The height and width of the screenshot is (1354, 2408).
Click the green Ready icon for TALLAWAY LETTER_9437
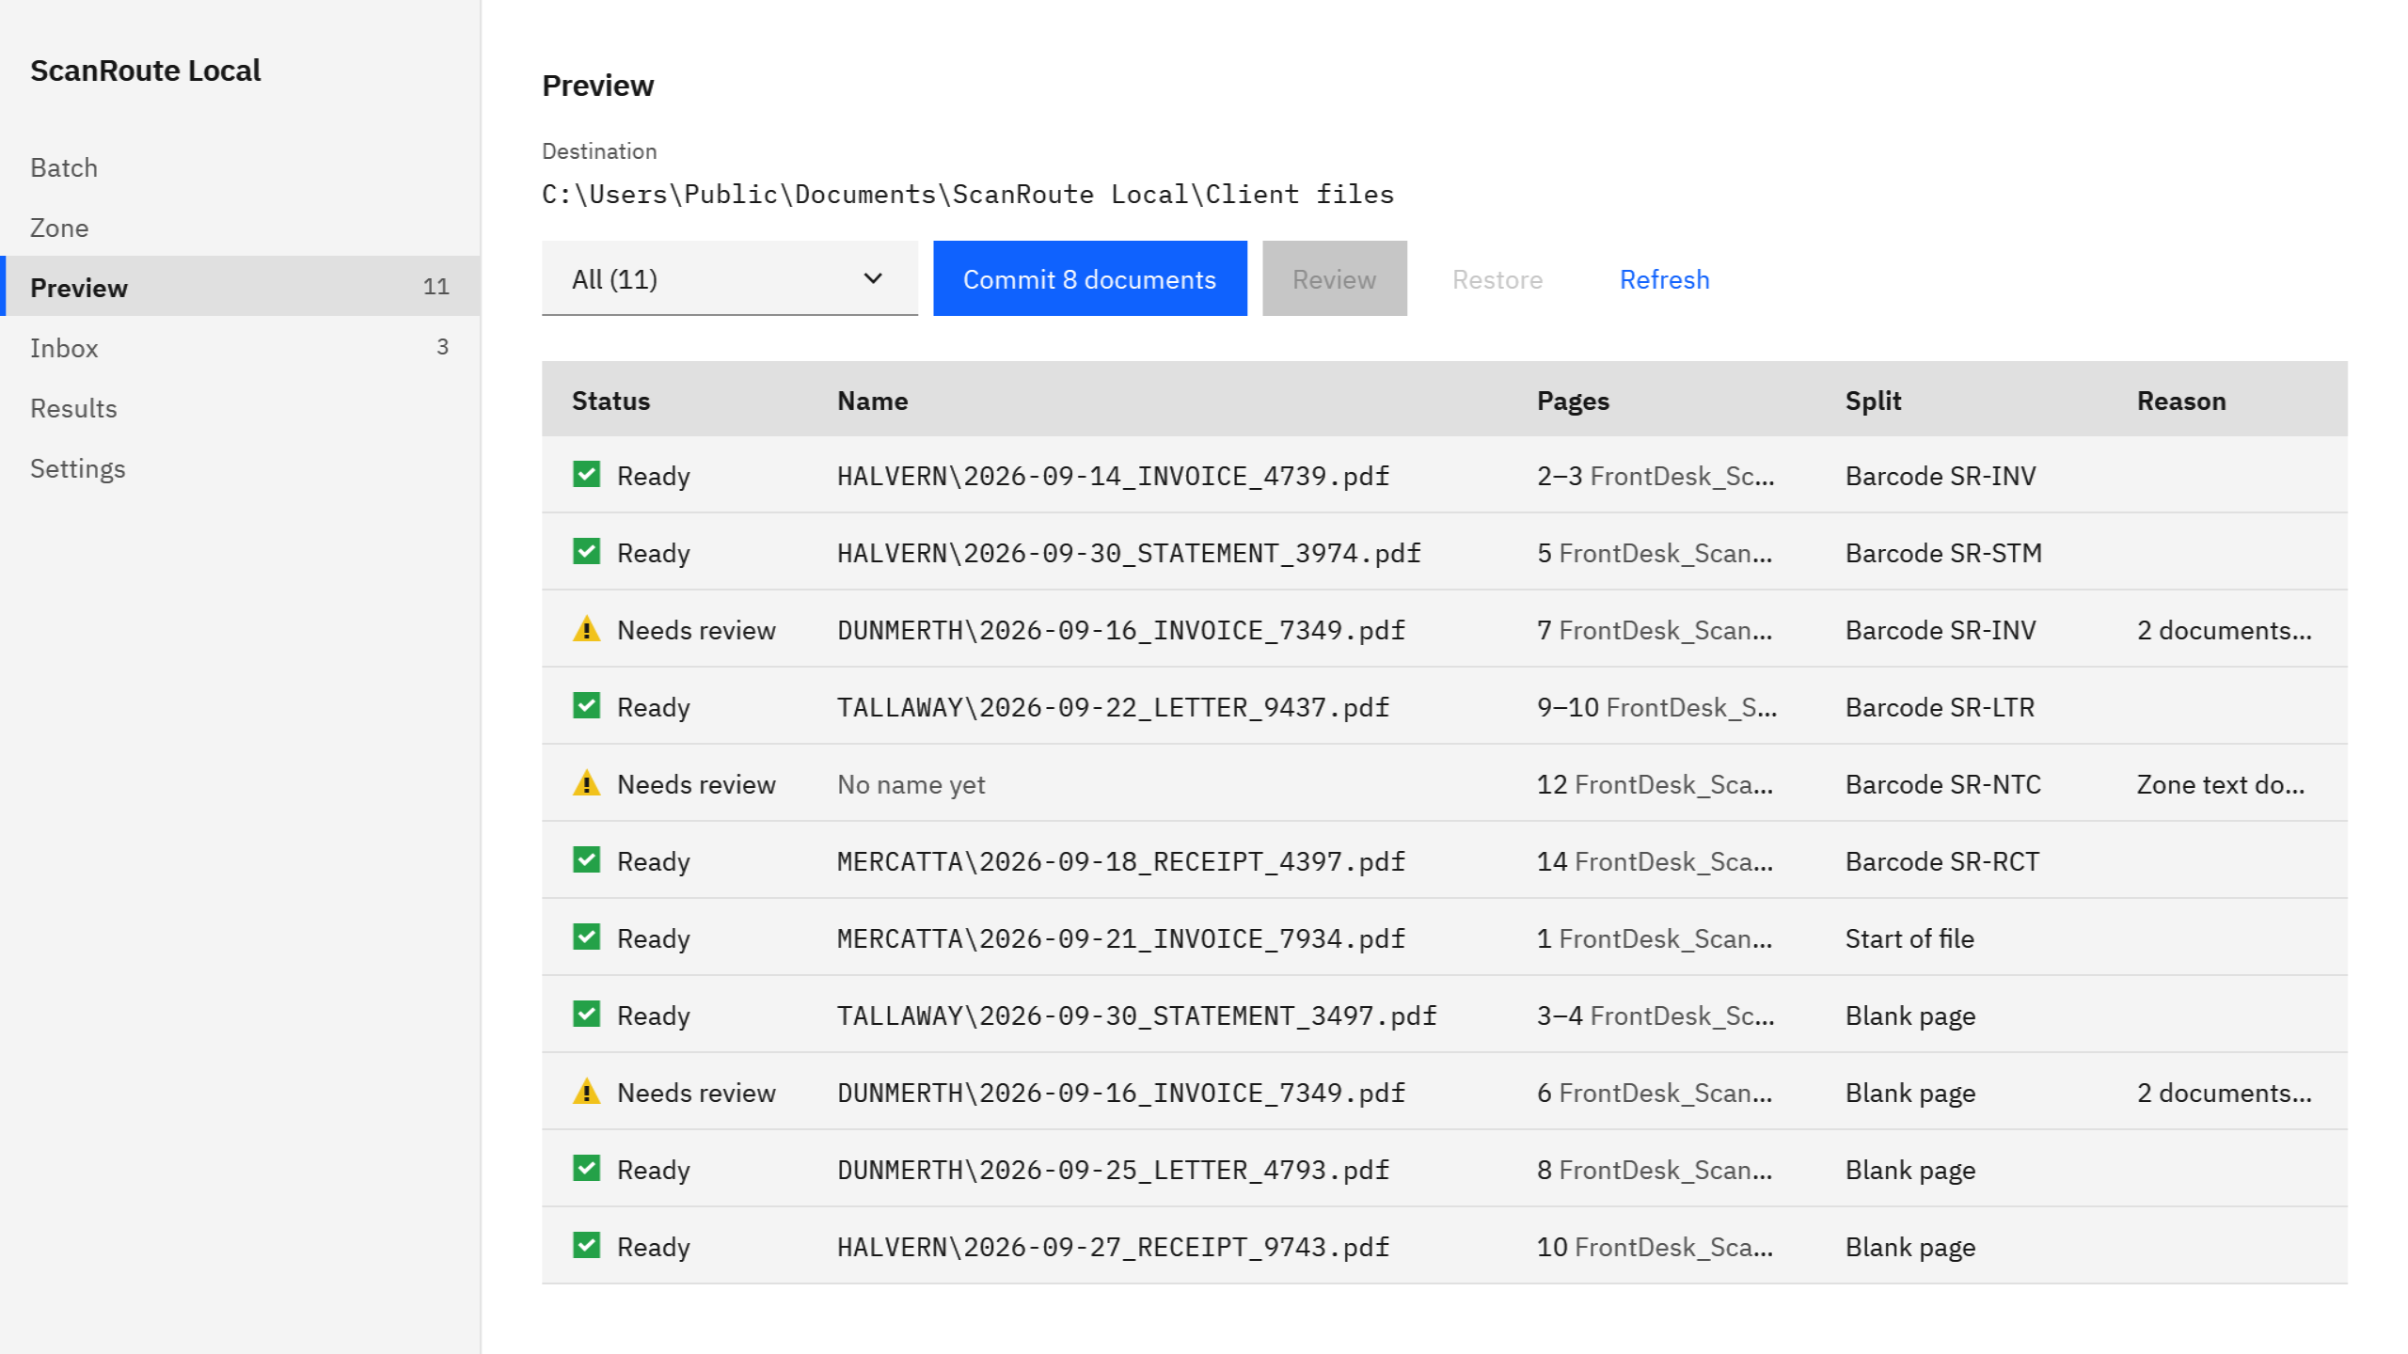point(587,705)
